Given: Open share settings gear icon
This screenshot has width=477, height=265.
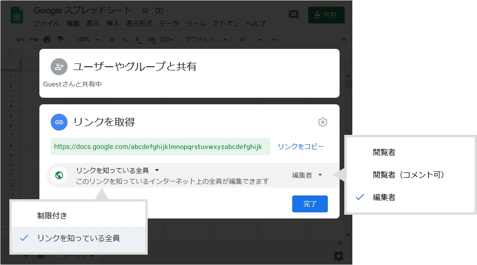Looking at the screenshot, I should [323, 122].
